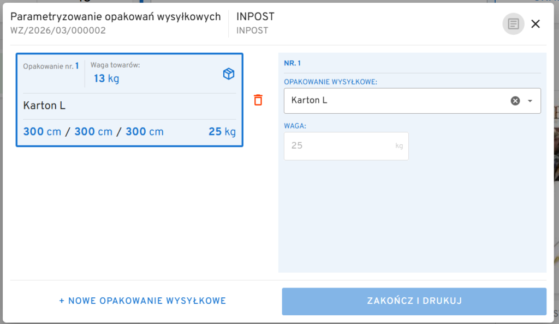Image resolution: width=559 pixels, height=324 pixels.
Task: Expand the Opakowanie wysyłkowe dropdown arrow
Action: pos(530,101)
